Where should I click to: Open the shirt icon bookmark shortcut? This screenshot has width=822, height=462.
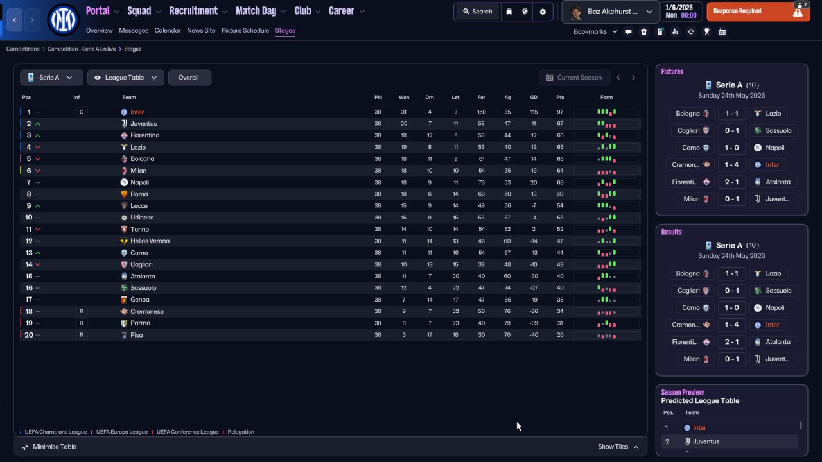[x=644, y=31]
